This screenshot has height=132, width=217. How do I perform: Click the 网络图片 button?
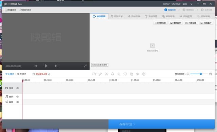point(206,23)
